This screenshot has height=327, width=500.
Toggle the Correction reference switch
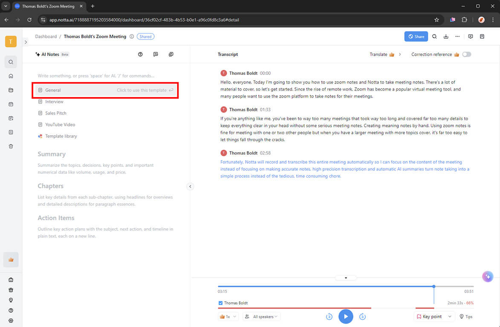click(x=466, y=54)
